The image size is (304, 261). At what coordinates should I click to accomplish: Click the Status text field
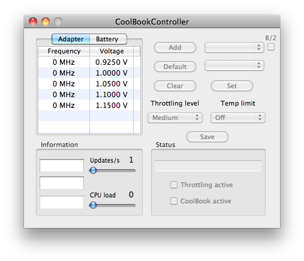tap(208, 166)
